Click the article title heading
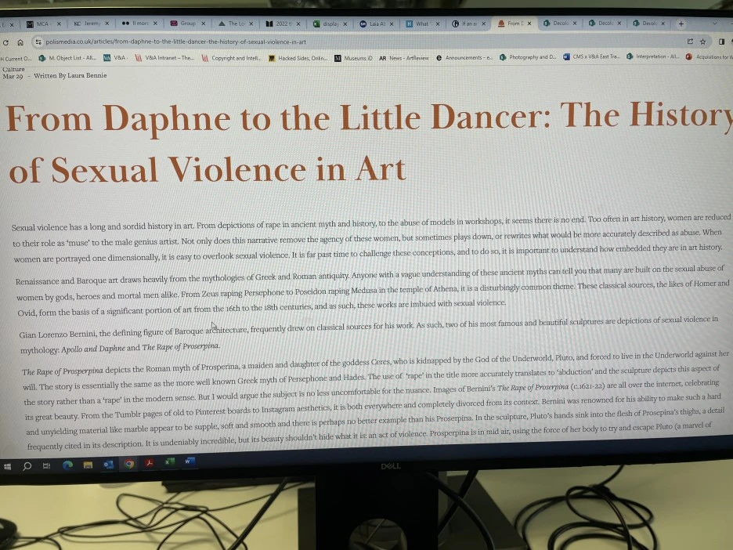Image resolution: width=733 pixels, height=550 pixels. (370, 143)
